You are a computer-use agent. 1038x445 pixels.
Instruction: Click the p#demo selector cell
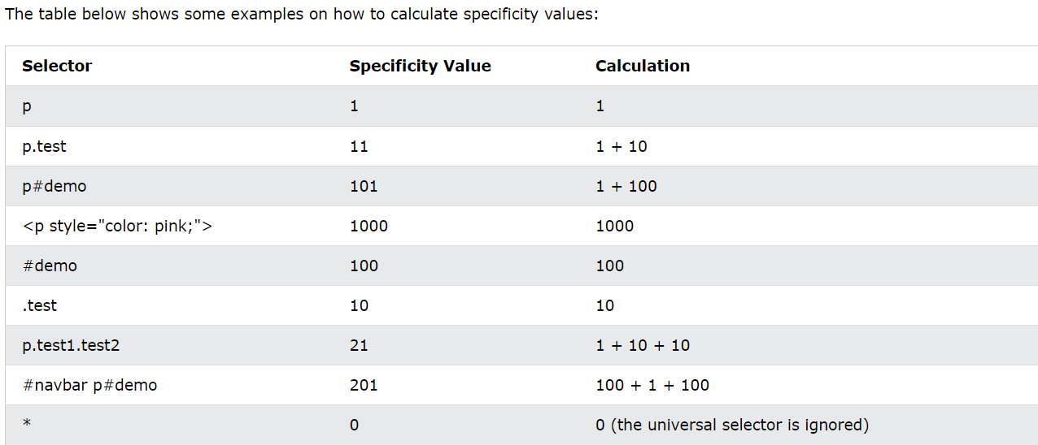55,186
